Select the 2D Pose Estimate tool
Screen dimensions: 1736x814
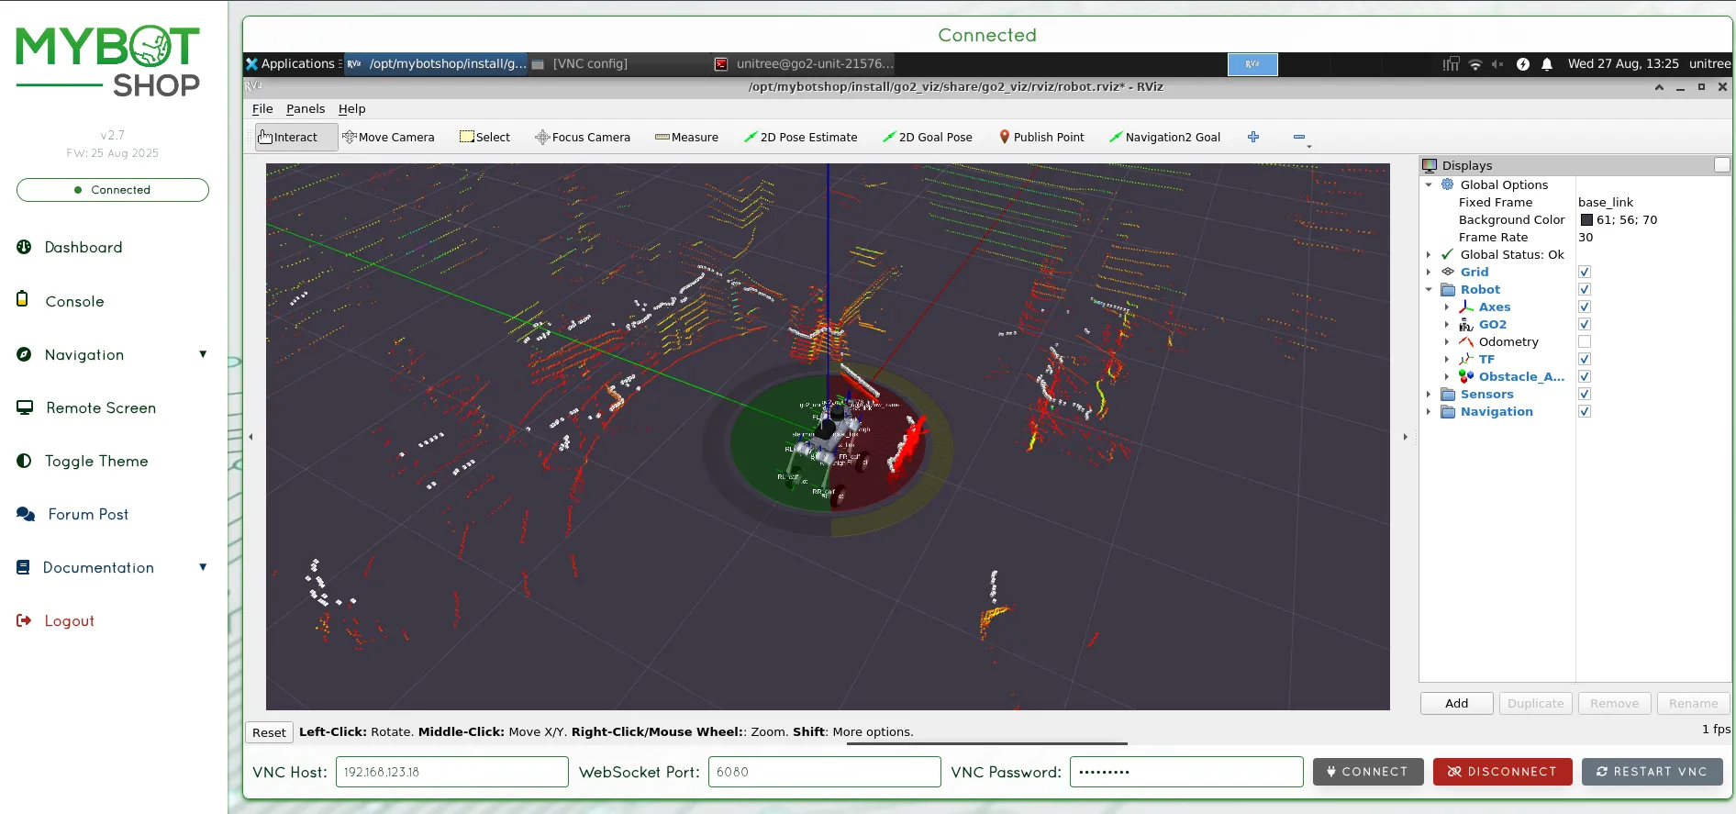800,137
